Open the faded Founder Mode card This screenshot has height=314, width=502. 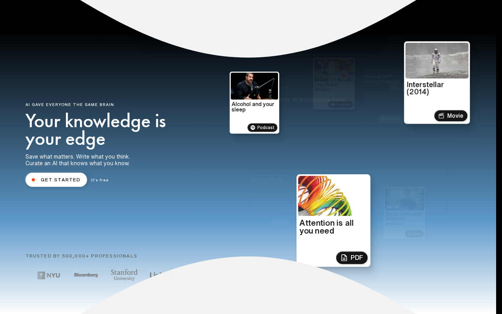pos(271,201)
